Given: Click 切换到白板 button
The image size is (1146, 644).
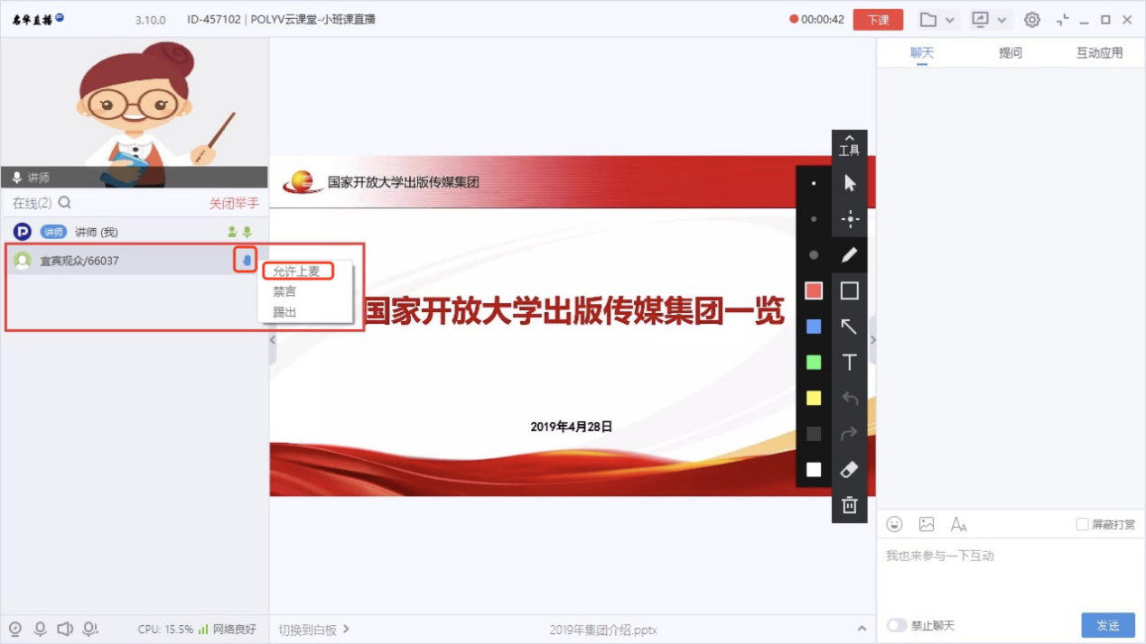Looking at the screenshot, I should (x=313, y=629).
